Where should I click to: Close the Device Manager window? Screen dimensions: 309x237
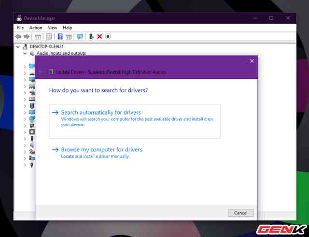tap(288, 18)
